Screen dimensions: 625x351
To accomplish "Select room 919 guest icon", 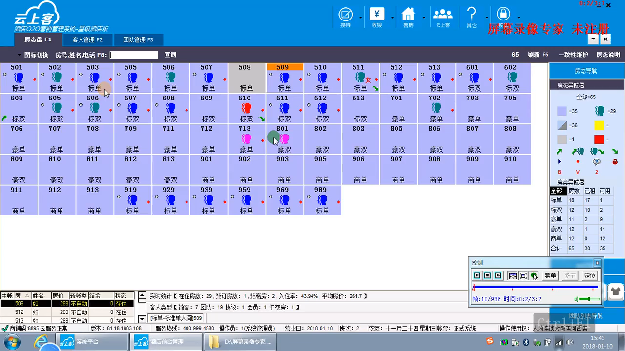I will 132,200.
